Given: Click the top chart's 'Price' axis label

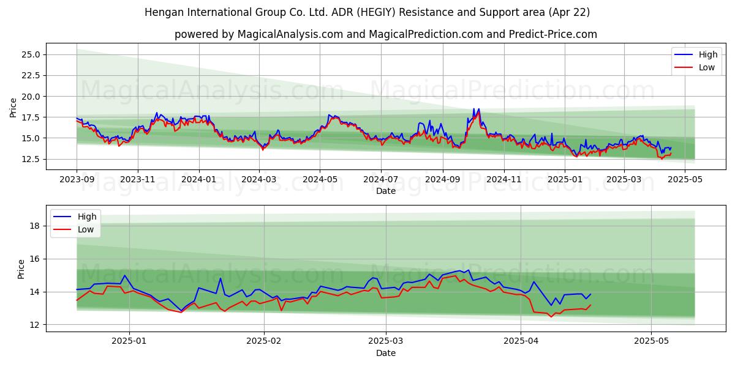Looking at the screenshot, I should 13,106.
